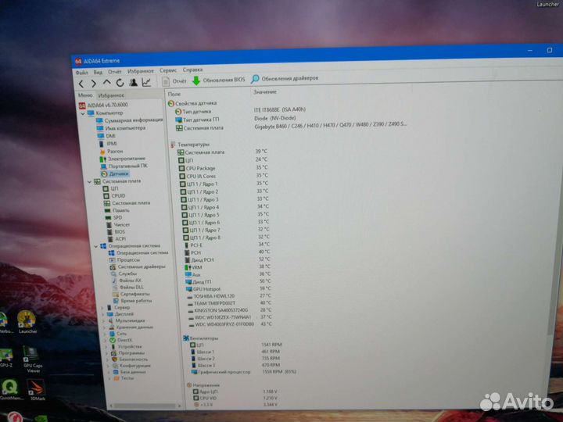Open the Отчёт menu

point(115,72)
